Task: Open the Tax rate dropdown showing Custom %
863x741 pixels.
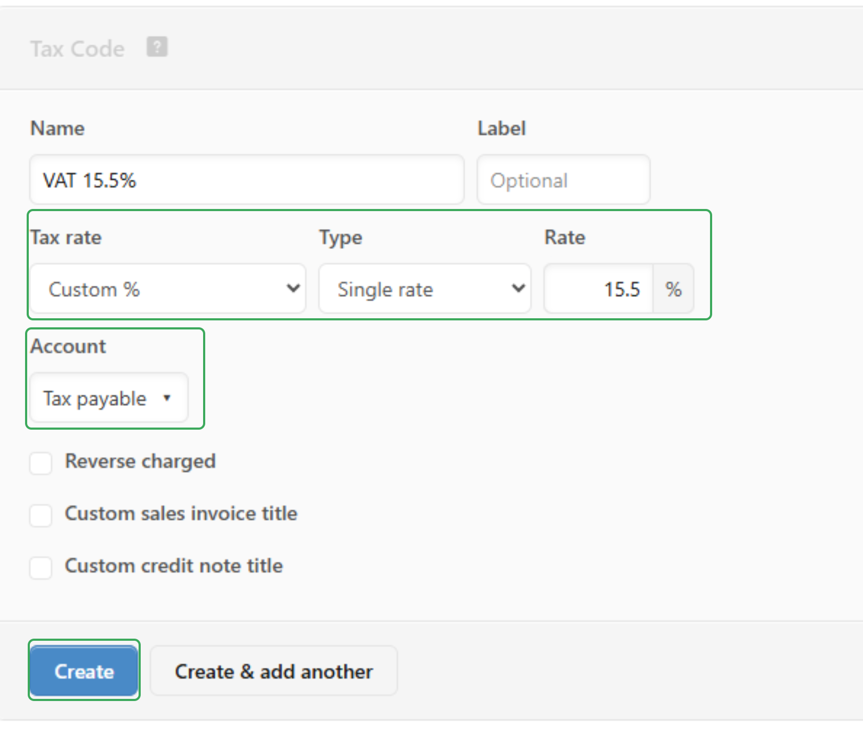Action: (x=167, y=289)
